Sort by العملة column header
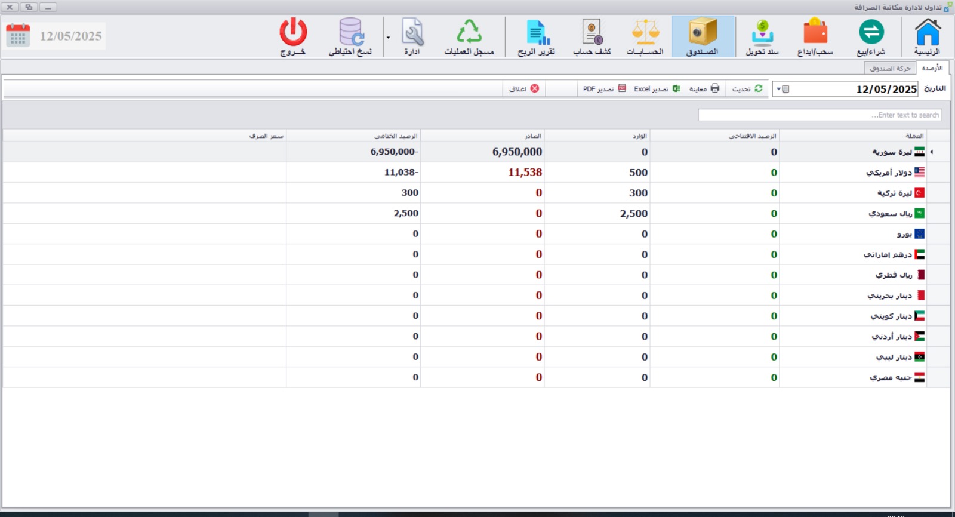Viewport: 955px width, 517px height. coord(852,136)
